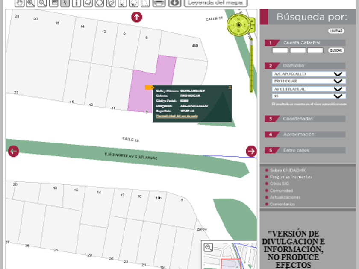Open Normatividad del uso de suelo link
This screenshot has width=359, height=269.
177,116
